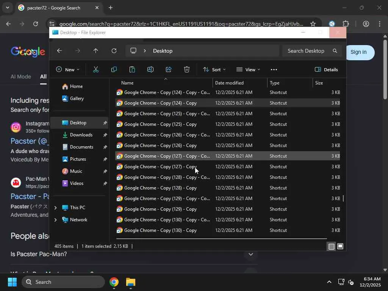Click the Rename toolbar icon
Image resolution: width=388 pixels, height=291 pixels.
coord(150,70)
